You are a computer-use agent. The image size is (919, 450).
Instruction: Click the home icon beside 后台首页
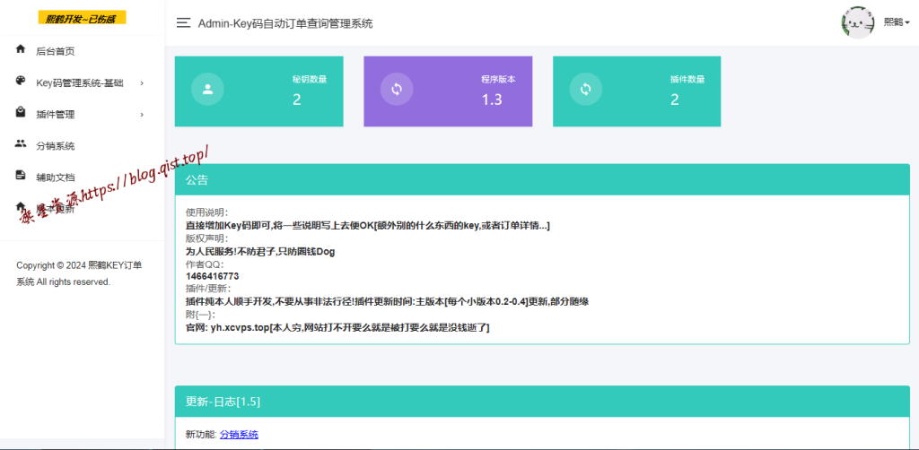coord(21,50)
